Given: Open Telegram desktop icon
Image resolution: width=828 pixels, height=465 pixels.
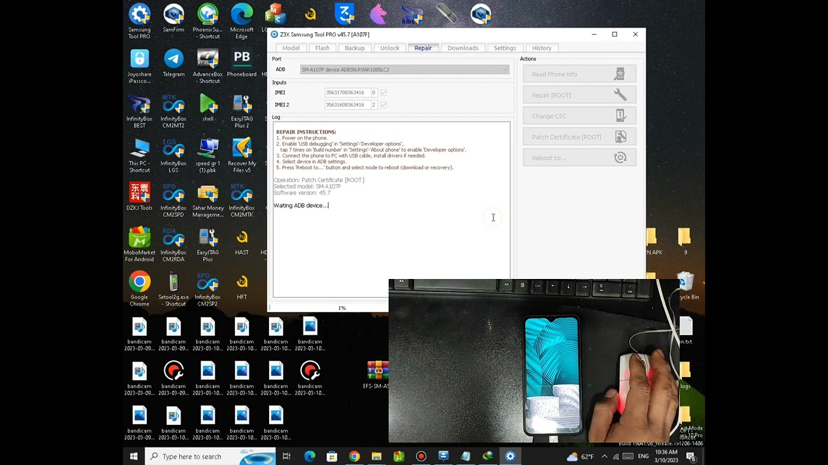Looking at the screenshot, I should [x=173, y=63].
